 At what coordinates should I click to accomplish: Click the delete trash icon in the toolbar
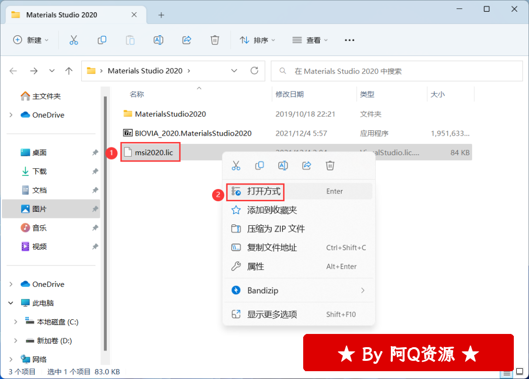click(215, 40)
